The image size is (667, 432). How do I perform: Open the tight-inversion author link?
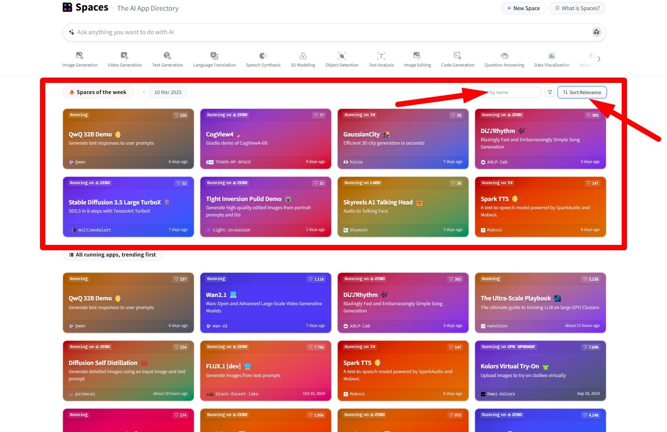point(228,230)
